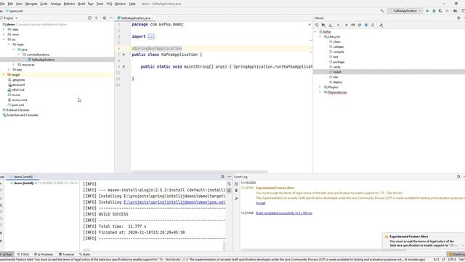Clear all in Event Log trash icon

coord(236,191)
